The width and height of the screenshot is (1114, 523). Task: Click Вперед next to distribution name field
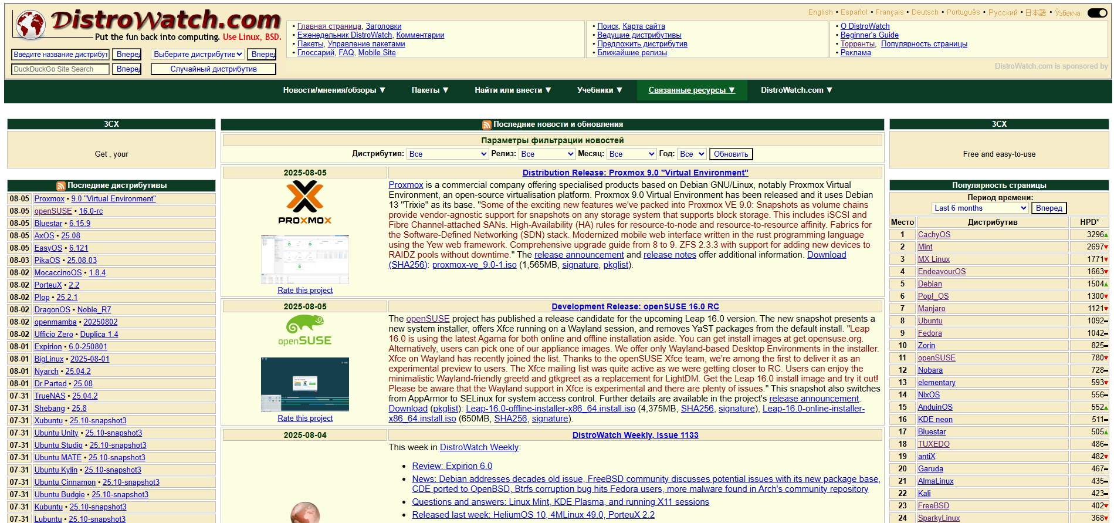tap(127, 54)
